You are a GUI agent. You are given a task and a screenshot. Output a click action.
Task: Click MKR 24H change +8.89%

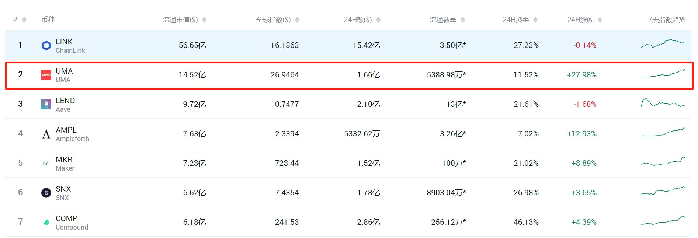pos(584,163)
